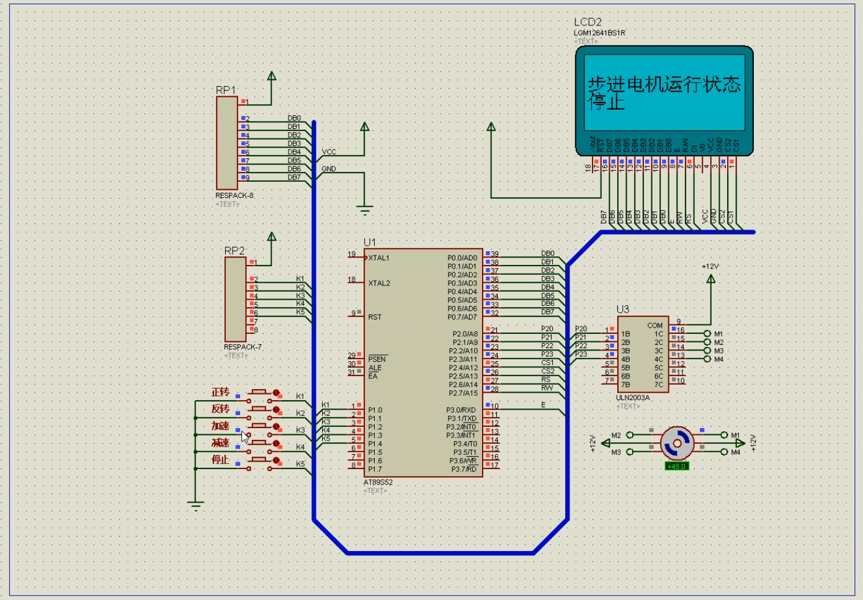Click the RESPACK-8 label

pos(235,195)
